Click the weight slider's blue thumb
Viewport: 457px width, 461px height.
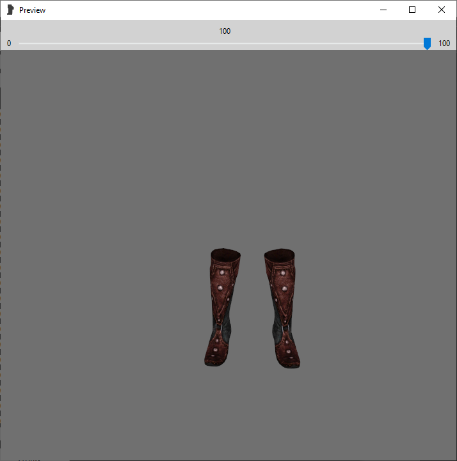tap(427, 43)
